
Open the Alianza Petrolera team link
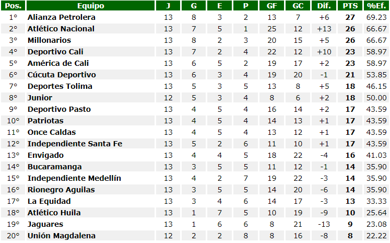pyautogui.click(x=62, y=17)
